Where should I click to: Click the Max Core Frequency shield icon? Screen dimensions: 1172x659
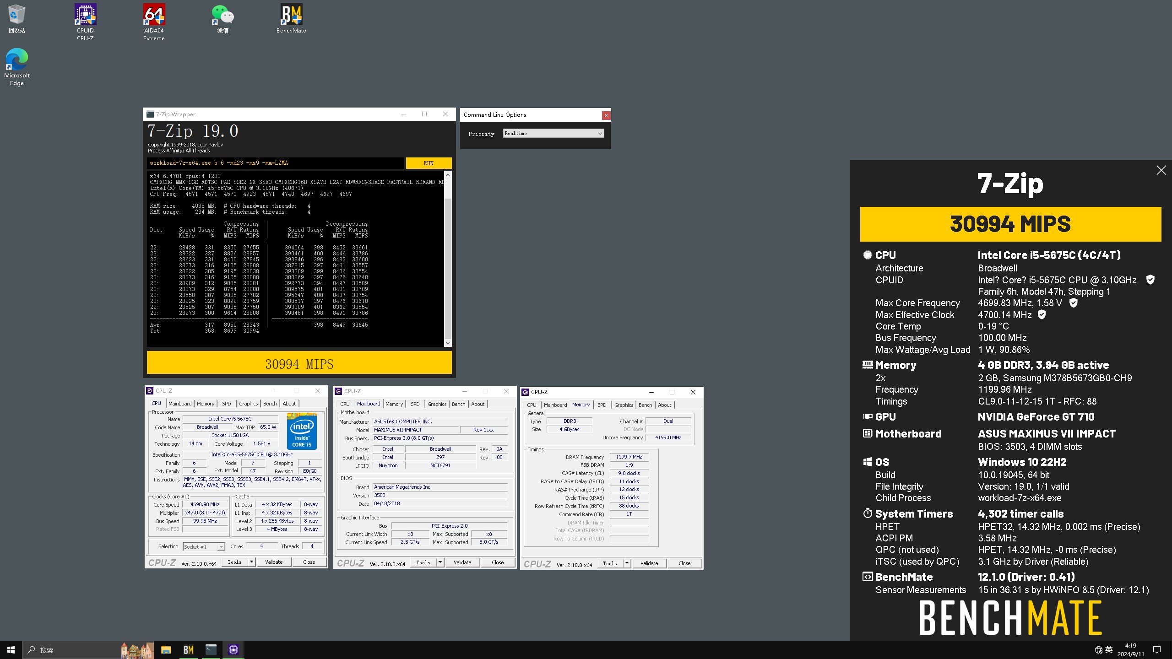(x=1073, y=302)
